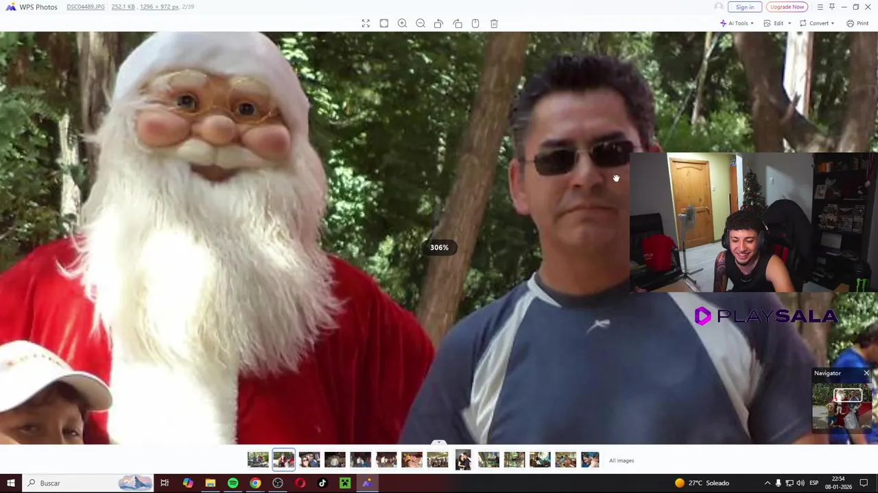
Task: Close the Navigator panel
Action: (x=866, y=373)
